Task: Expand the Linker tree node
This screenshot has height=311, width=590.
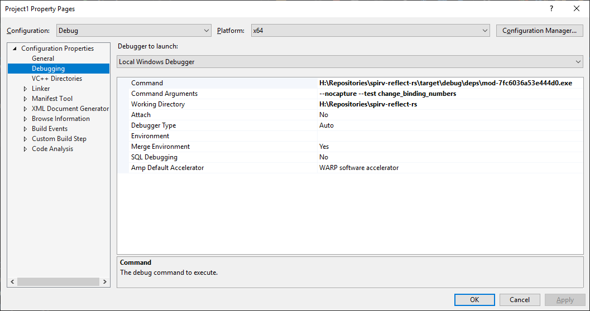Action: pyautogui.click(x=25, y=89)
